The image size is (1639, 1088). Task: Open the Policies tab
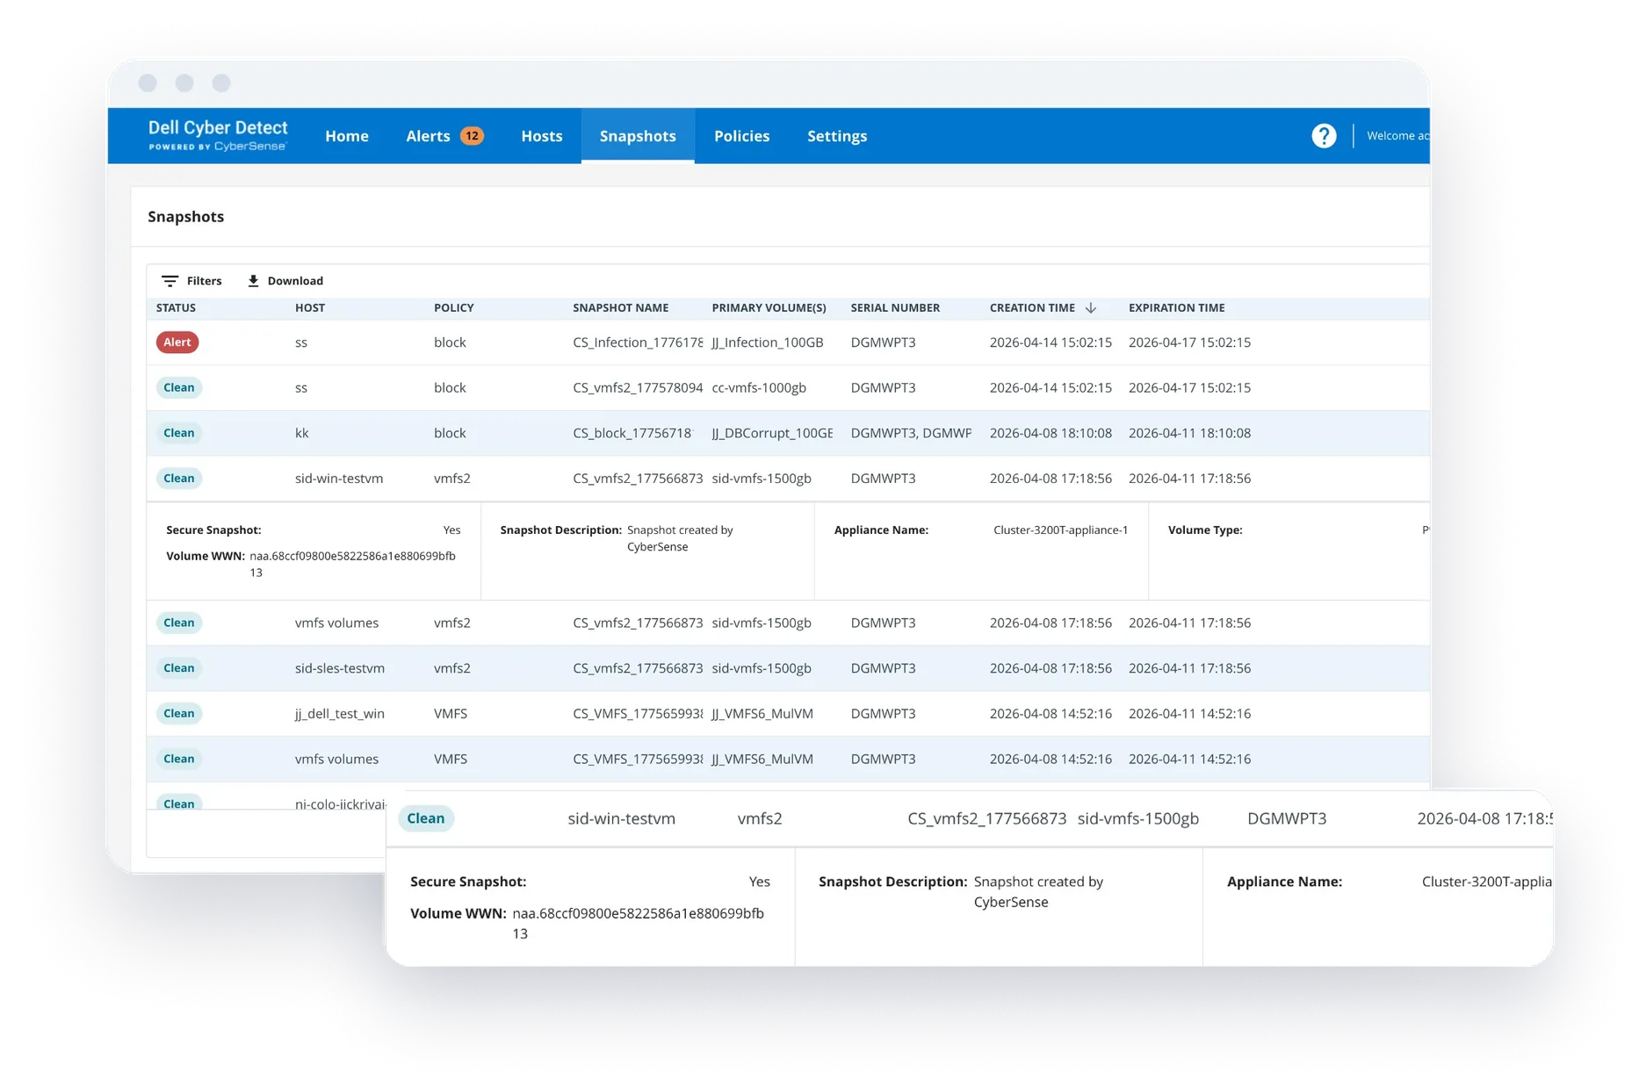coord(741,136)
